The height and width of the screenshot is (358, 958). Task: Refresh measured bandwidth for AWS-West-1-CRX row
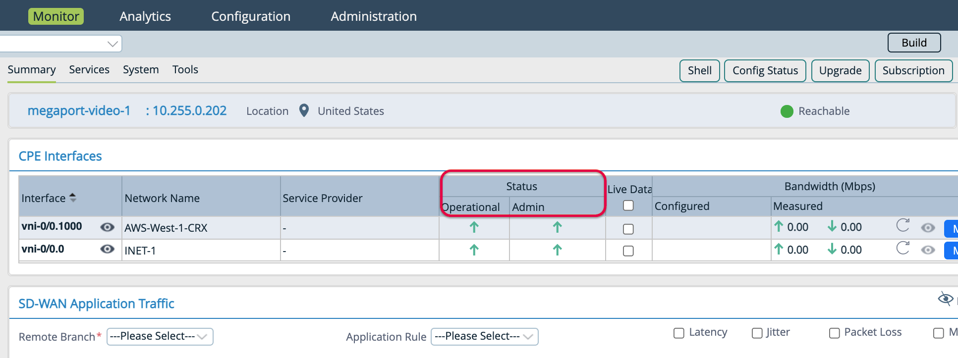click(x=902, y=226)
